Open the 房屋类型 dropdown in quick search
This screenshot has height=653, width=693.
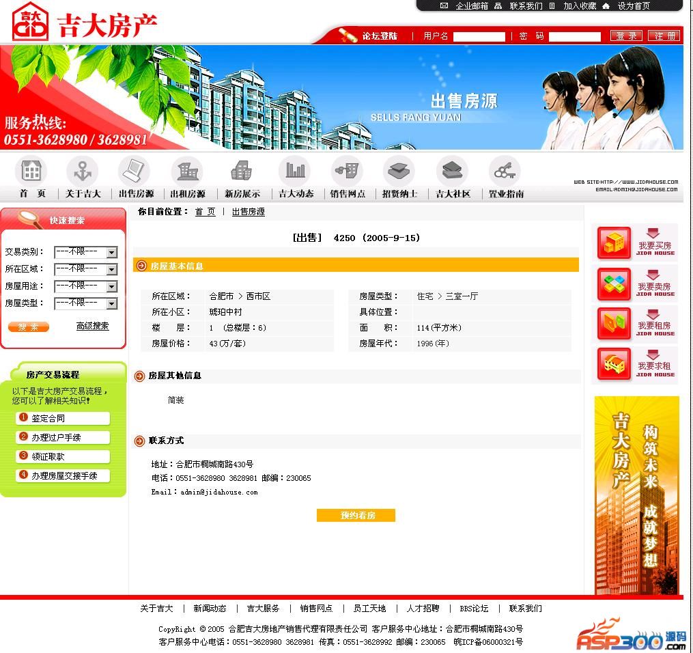(86, 303)
